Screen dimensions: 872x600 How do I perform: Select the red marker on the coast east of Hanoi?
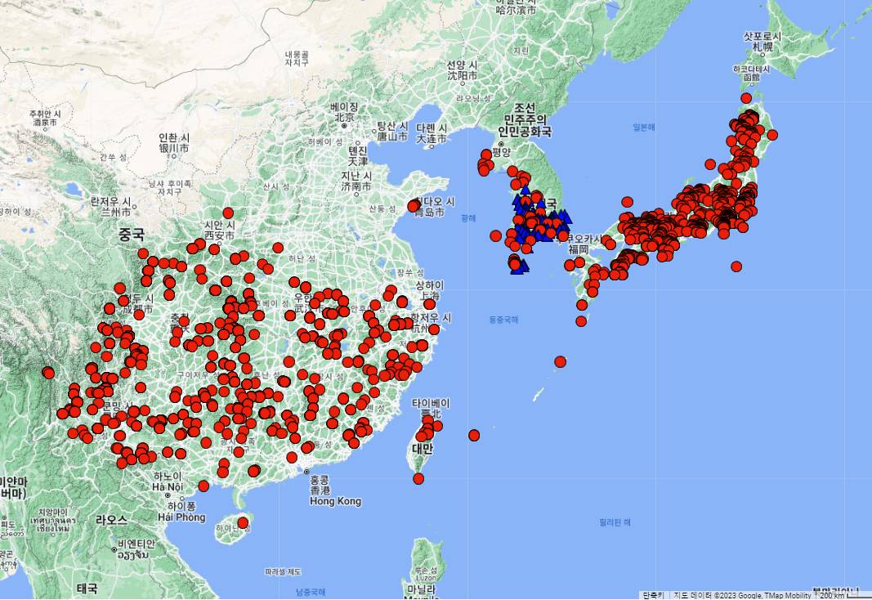(x=203, y=486)
